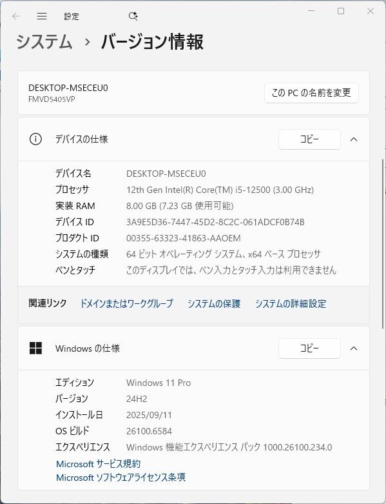Select processor value i5-12500 text
The image size is (386, 504).
(220, 190)
